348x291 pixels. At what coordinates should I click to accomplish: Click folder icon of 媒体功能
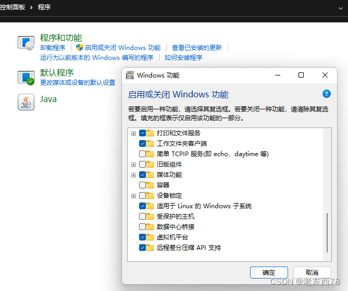click(150, 175)
